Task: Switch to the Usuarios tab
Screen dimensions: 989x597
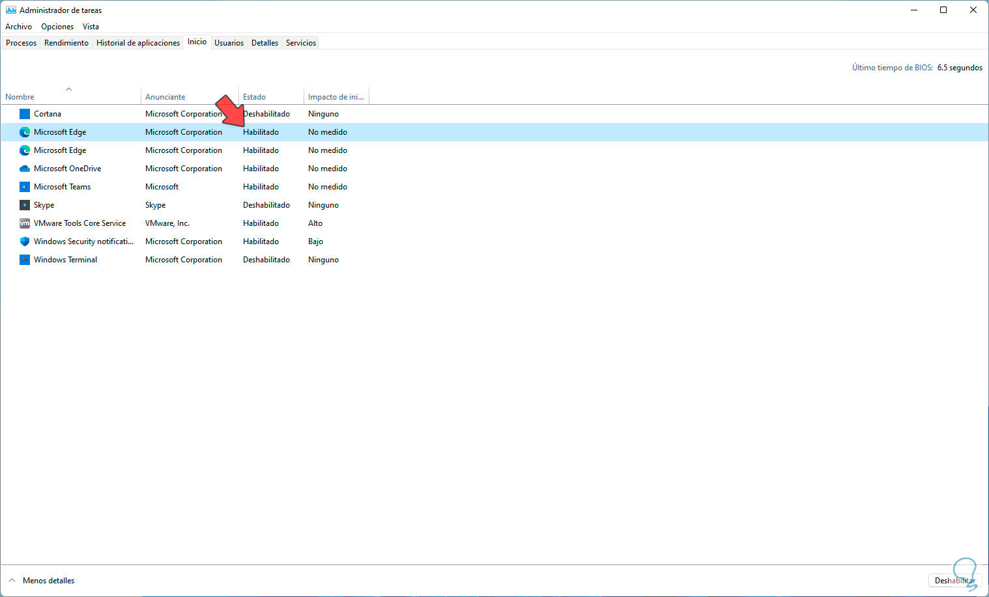Action: click(x=229, y=43)
